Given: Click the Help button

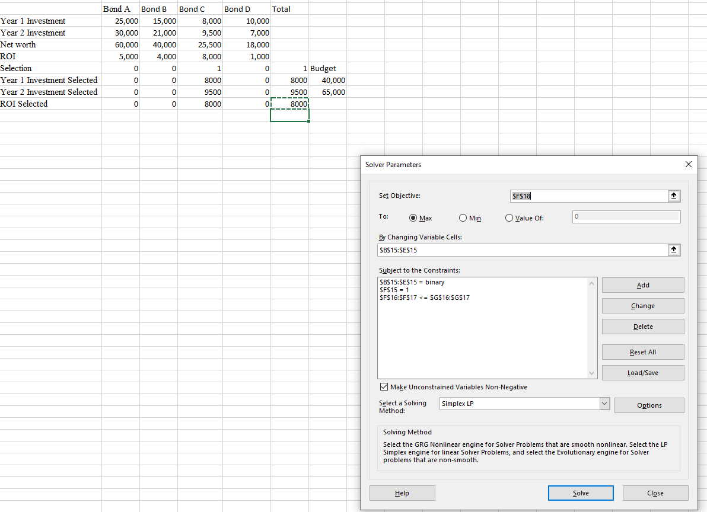Looking at the screenshot, I should pyautogui.click(x=402, y=492).
